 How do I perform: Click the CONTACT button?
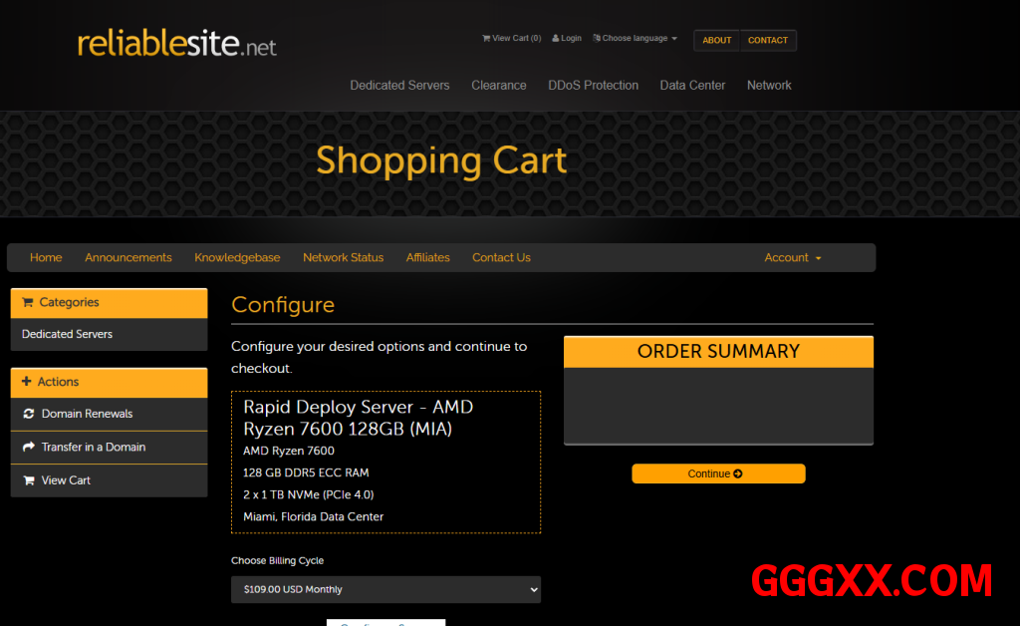(768, 41)
